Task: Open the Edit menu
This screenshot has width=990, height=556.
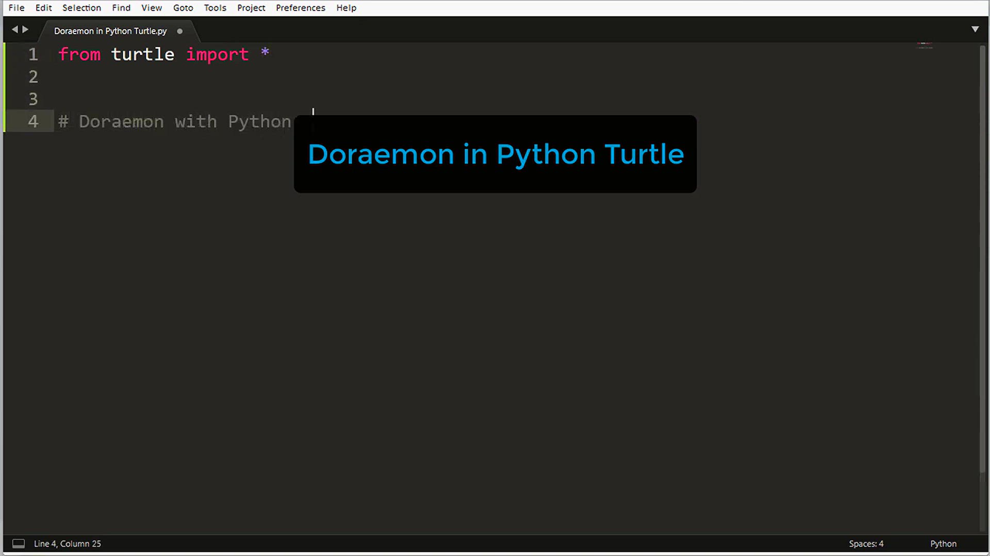Action: (43, 8)
